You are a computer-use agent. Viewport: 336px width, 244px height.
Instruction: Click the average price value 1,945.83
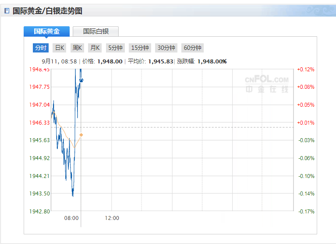[x=161, y=62]
